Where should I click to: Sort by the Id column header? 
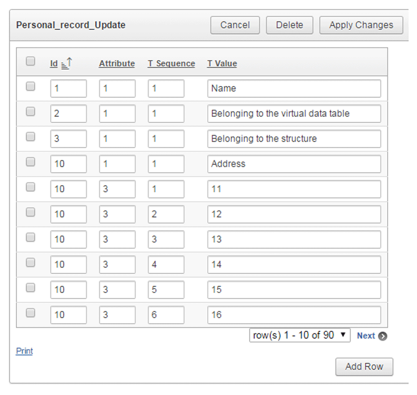click(54, 63)
